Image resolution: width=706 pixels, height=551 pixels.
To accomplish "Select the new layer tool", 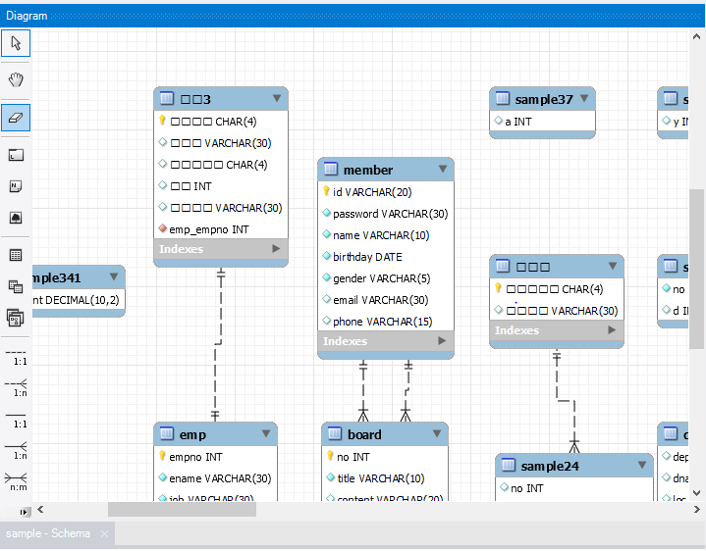I will pyautogui.click(x=16, y=155).
